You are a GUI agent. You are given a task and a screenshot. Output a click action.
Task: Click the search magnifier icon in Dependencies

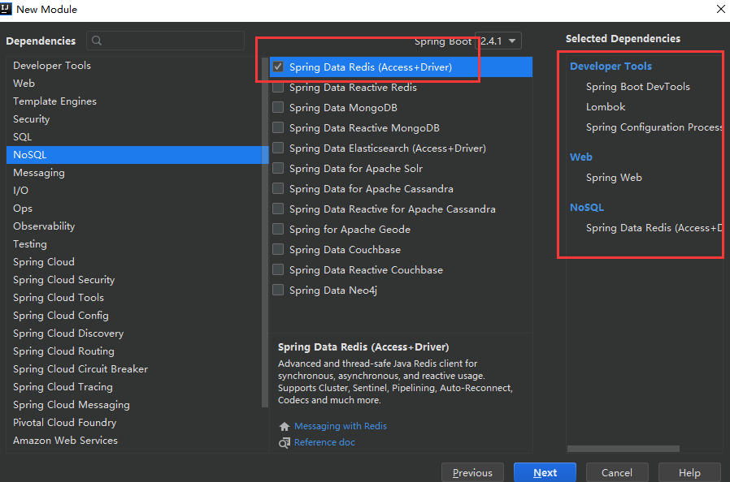coord(98,41)
